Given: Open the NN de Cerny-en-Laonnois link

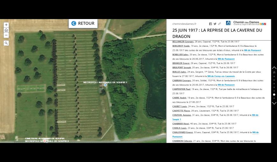Looking at the screenshot, I should coord(221,76).
